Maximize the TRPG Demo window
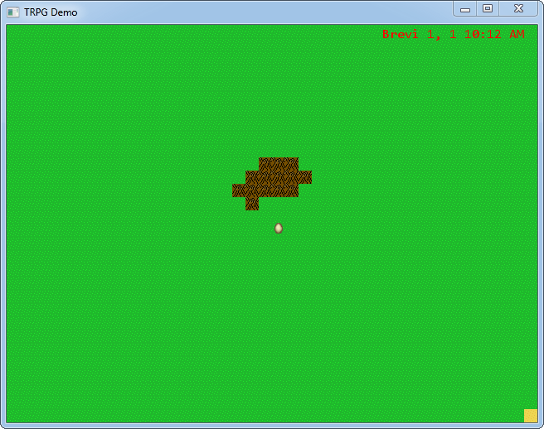544x429 pixels. (488, 8)
